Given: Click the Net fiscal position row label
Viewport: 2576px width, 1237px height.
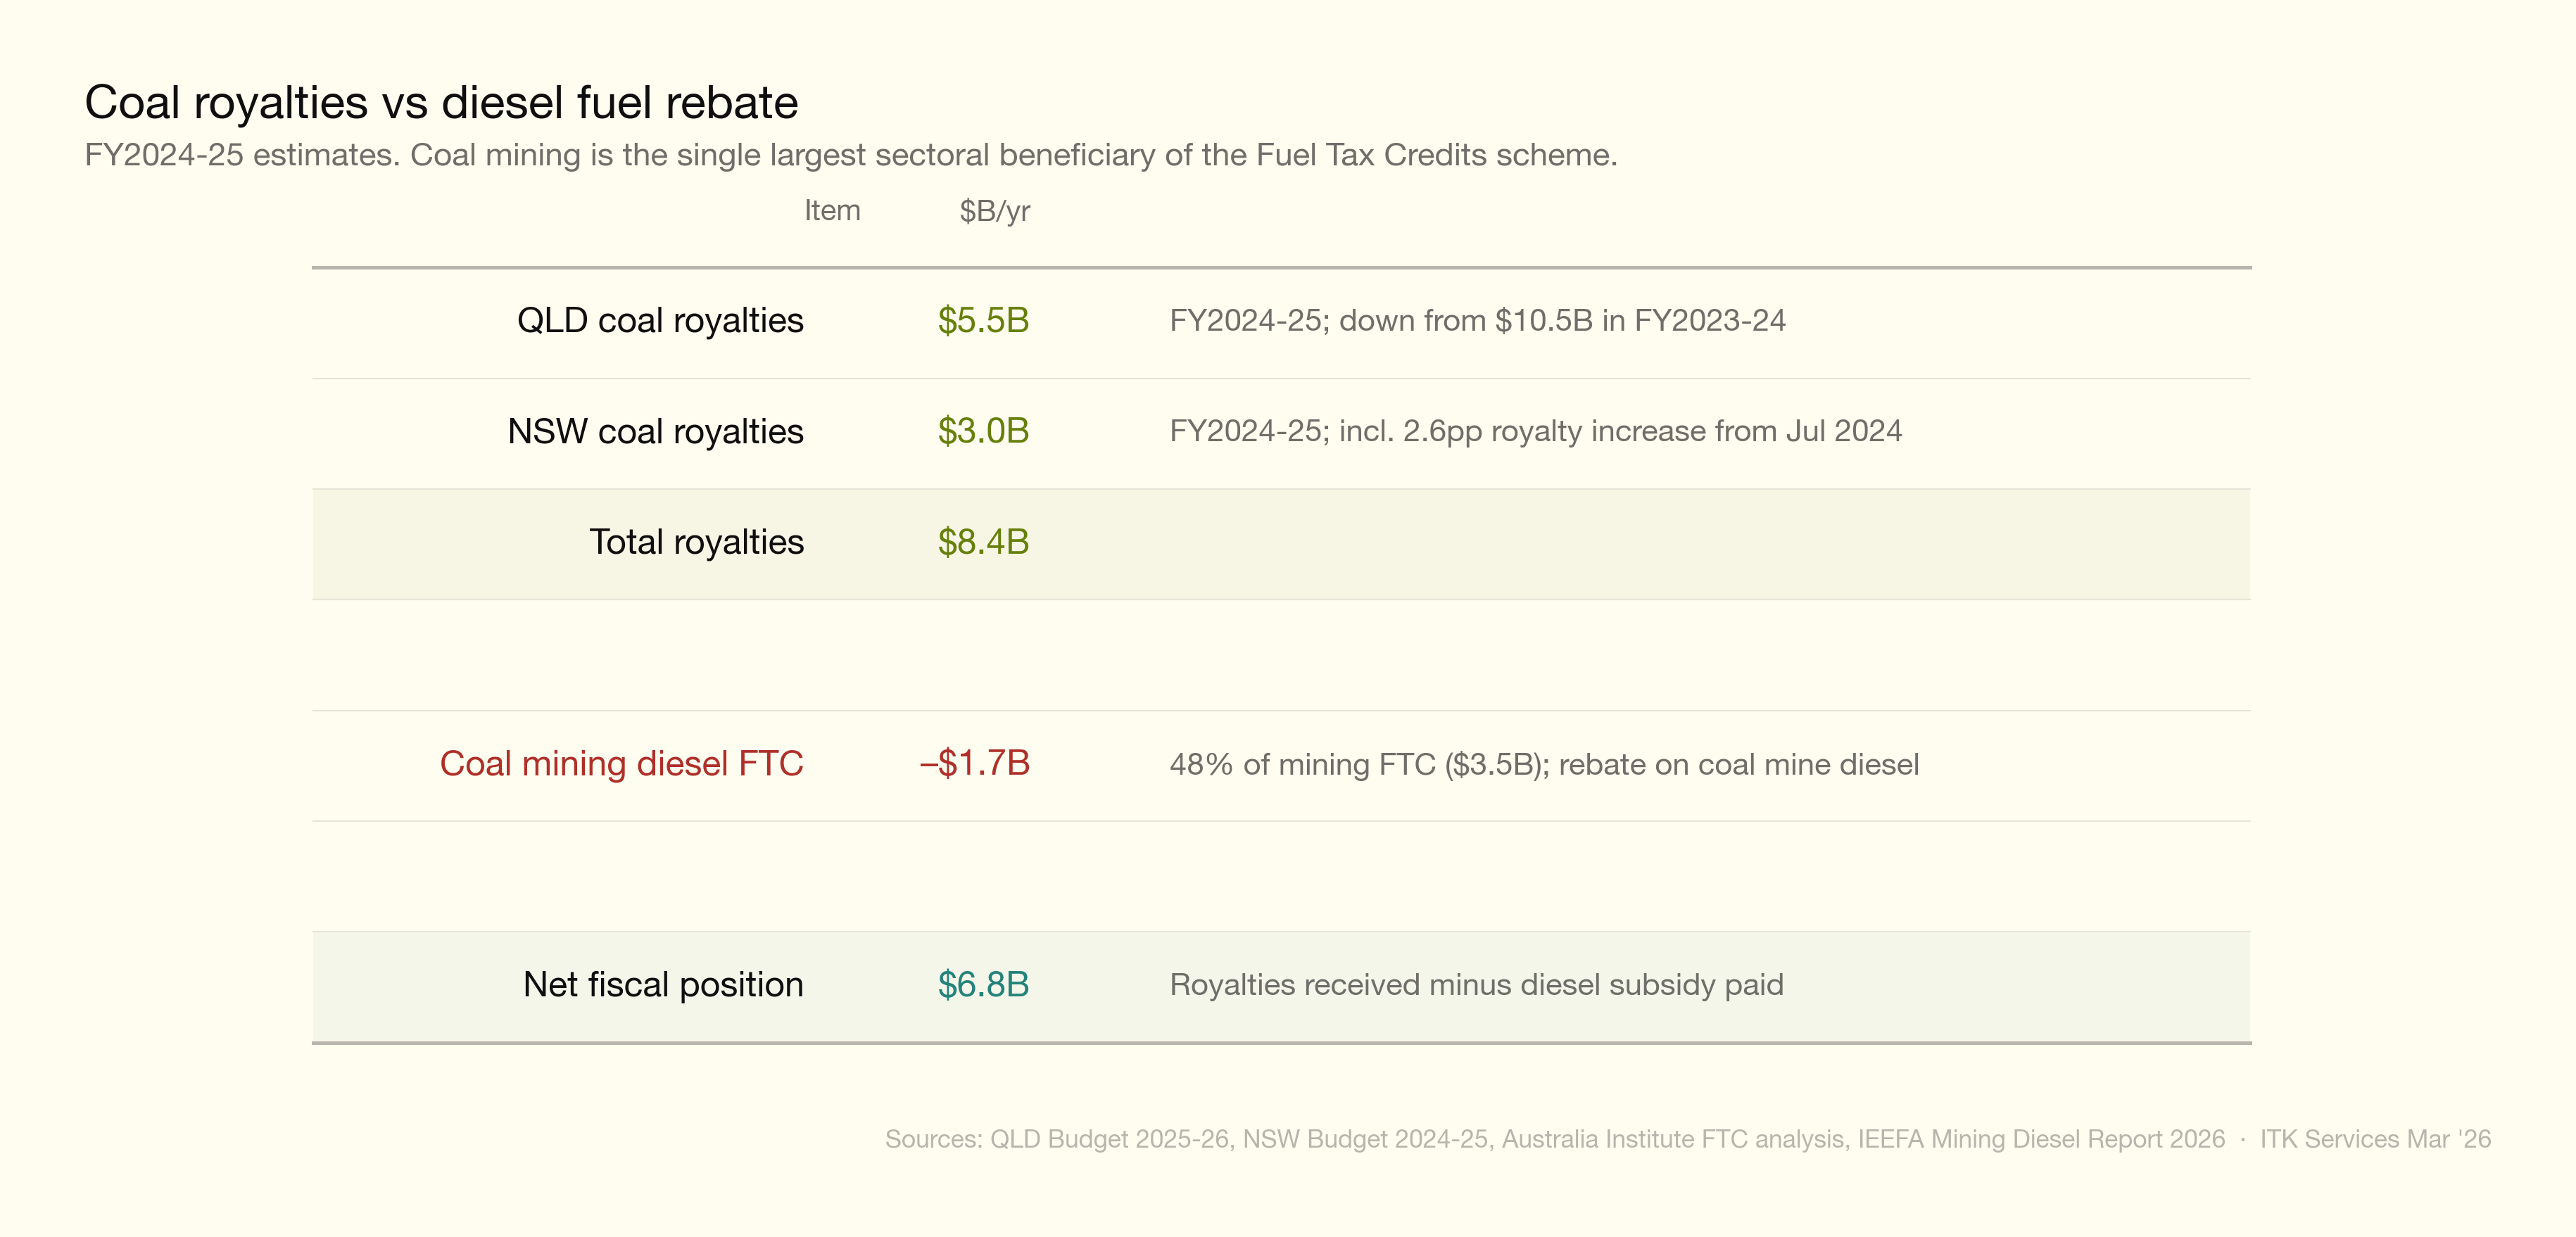Looking at the screenshot, I should click(663, 985).
